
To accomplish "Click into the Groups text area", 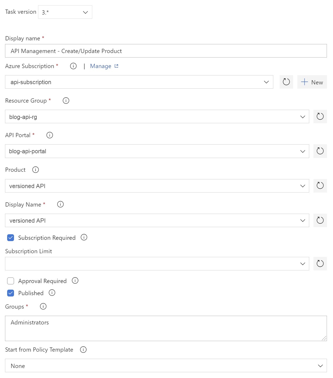I will (166, 328).
